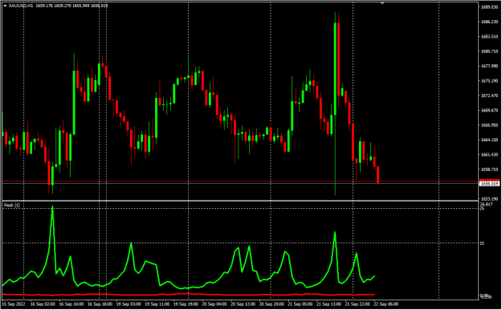Click the 1686.230 price scale label
502x310 pixels.
489,22
